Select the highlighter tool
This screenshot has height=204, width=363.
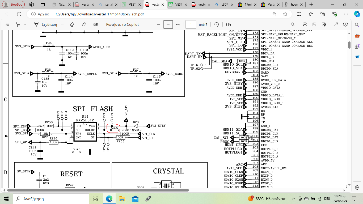click(18, 24)
